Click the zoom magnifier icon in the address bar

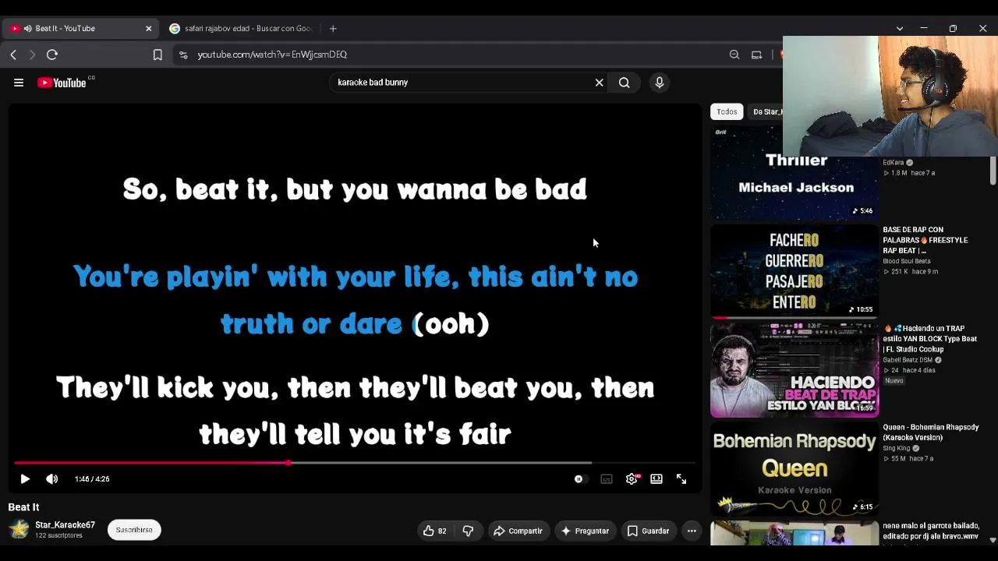[734, 55]
